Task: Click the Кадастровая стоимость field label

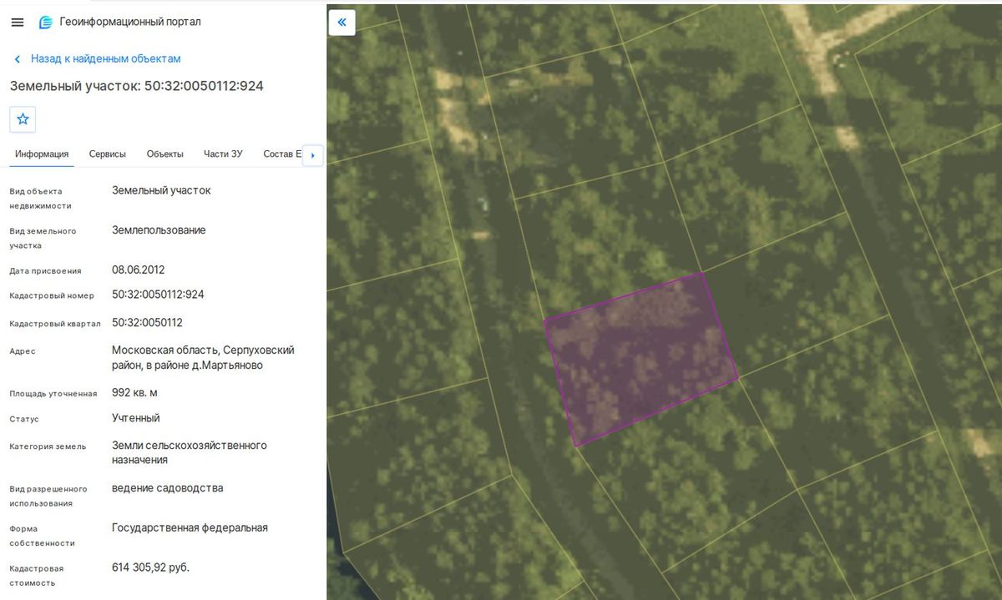Action: point(37,576)
